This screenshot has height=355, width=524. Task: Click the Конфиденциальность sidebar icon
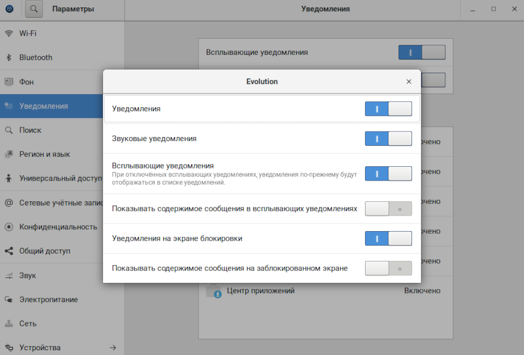pos(9,227)
